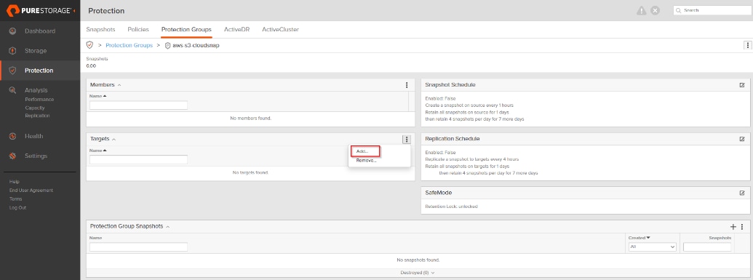Open the Storage sidebar icon
753x280 pixels.
click(x=13, y=51)
